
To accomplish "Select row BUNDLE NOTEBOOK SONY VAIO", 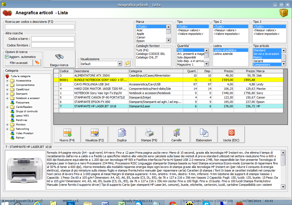I will [168, 80].
